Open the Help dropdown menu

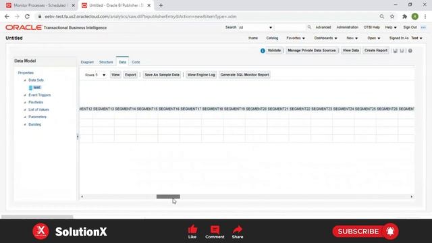pos(391,27)
